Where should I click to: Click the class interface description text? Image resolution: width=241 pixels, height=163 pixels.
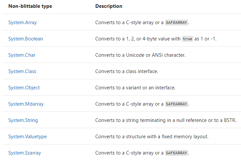pyautogui.click(x=127, y=71)
